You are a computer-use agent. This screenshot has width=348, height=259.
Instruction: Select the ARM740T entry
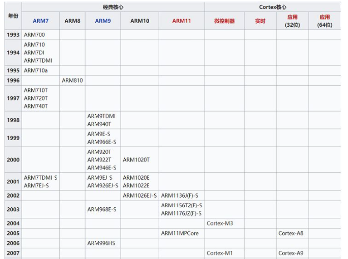coord(36,106)
